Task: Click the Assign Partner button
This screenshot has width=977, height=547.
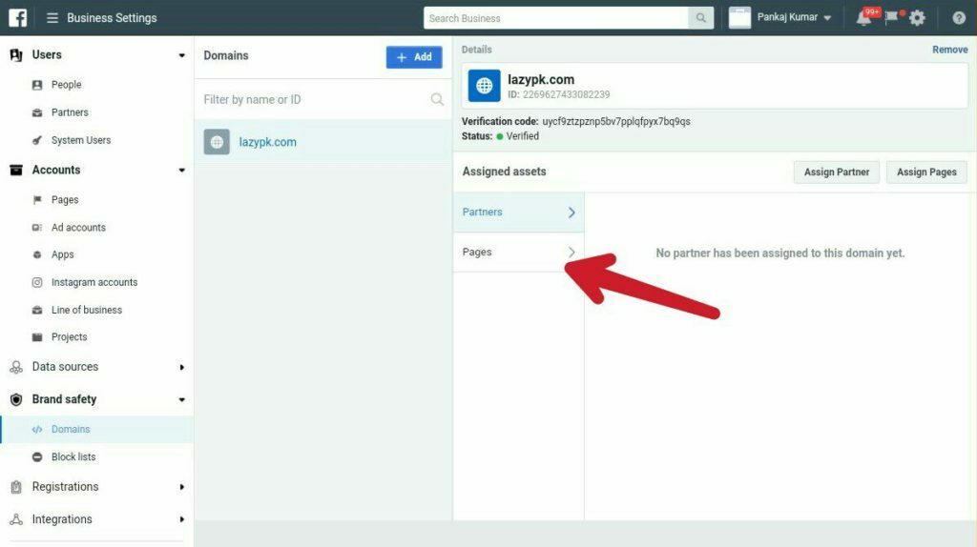Action: click(x=836, y=172)
